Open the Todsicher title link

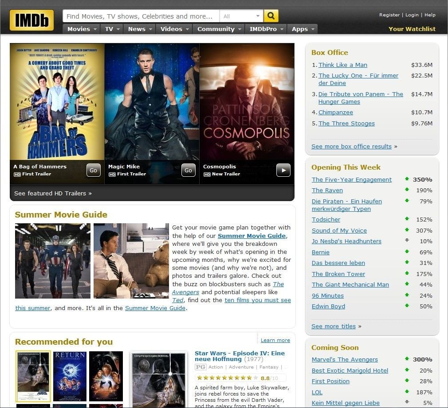(x=326, y=219)
